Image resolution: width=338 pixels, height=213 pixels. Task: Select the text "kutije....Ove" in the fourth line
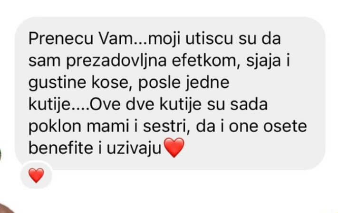74,105
